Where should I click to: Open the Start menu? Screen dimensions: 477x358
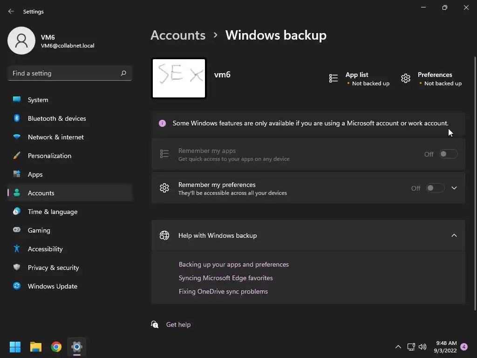pyautogui.click(x=15, y=347)
